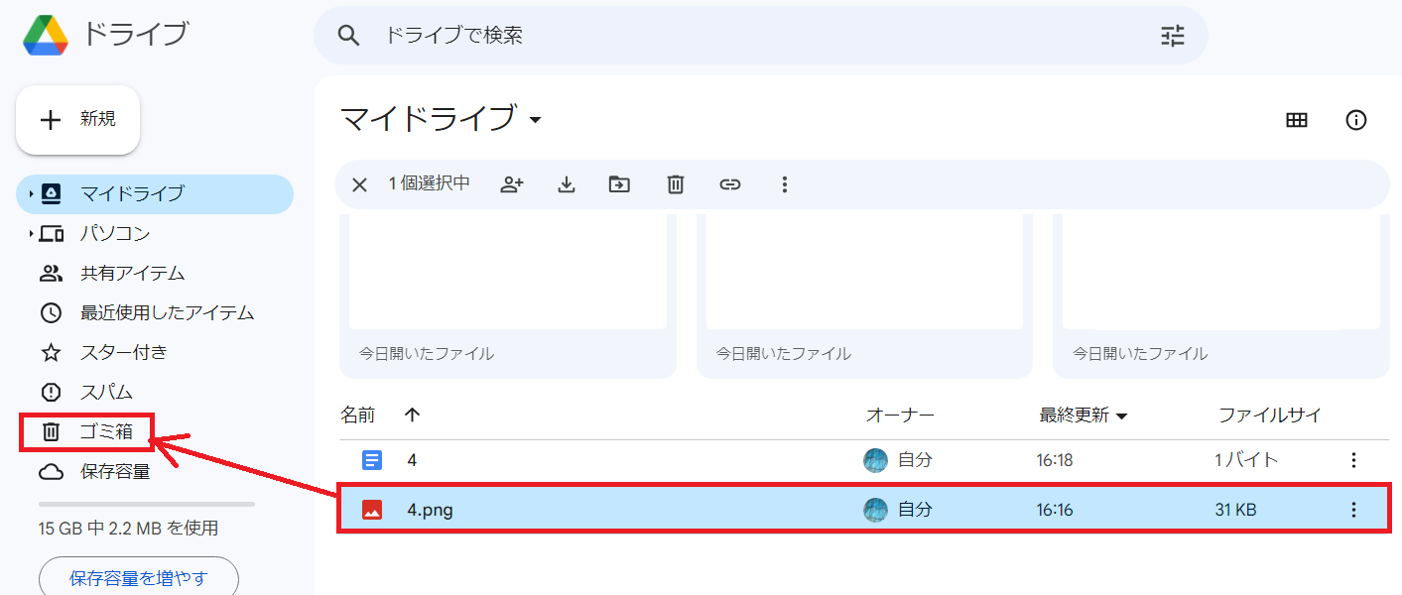Open the マイドライブ title dropdown

pyautogui.click(x=535, y=120)
